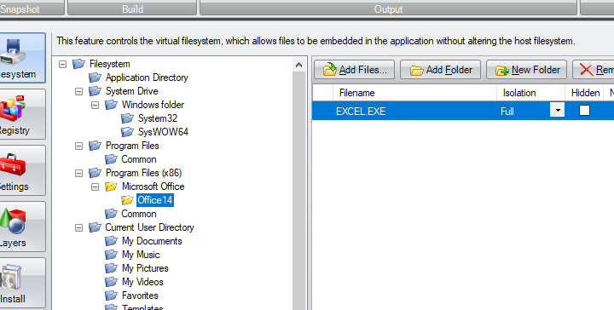Toggle Hidden checkbox for EXCEL.EXE
614x310 pixels.
[584, 111]
